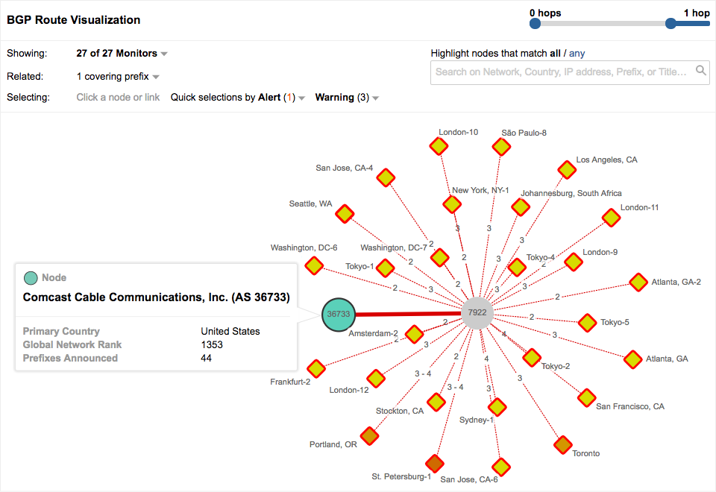This screenshot has height=492, width=716.
Task: Click the AS 36733 teal node
Action: 338,314
